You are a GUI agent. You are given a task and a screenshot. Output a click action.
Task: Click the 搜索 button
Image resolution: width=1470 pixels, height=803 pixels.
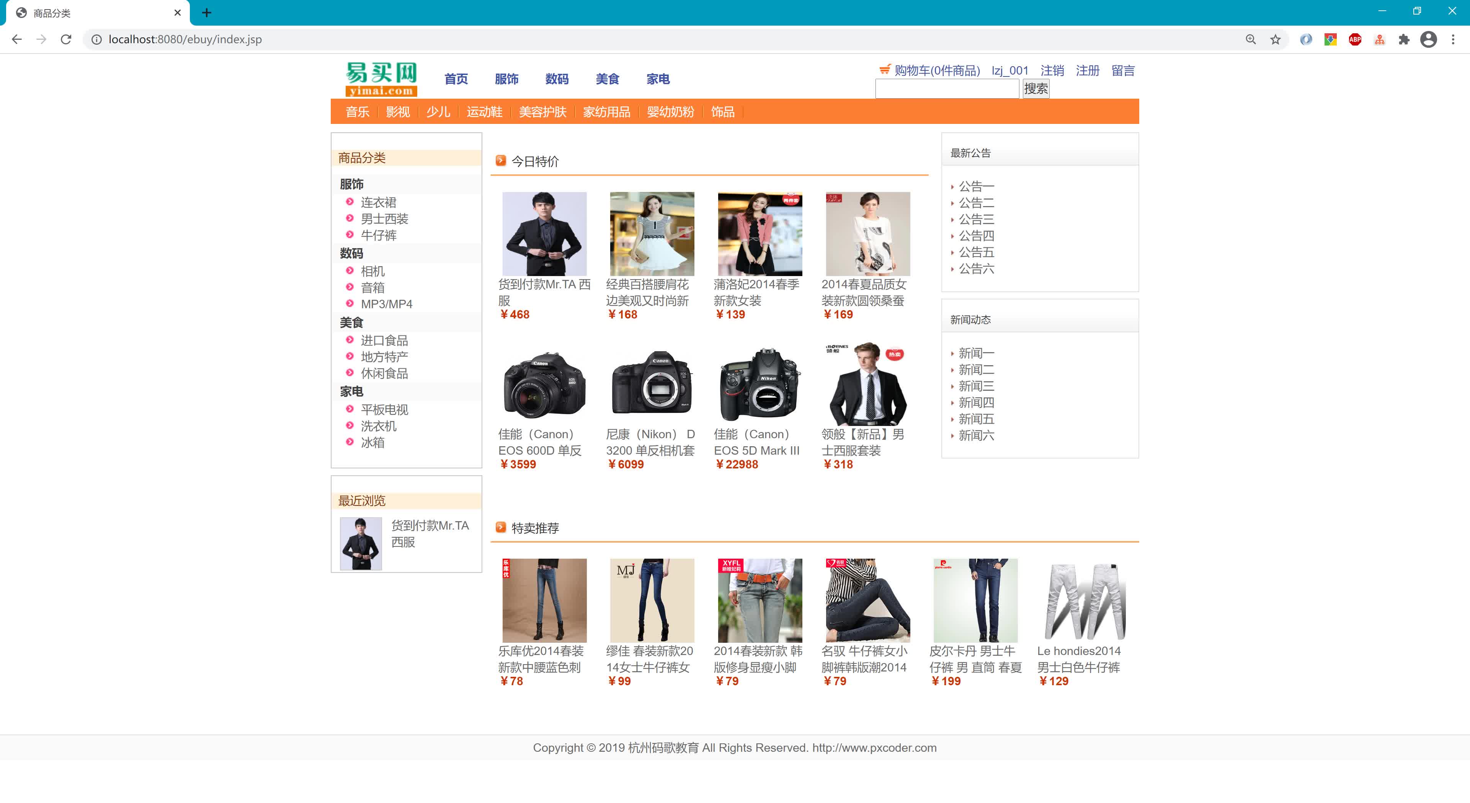point(1036,88)
